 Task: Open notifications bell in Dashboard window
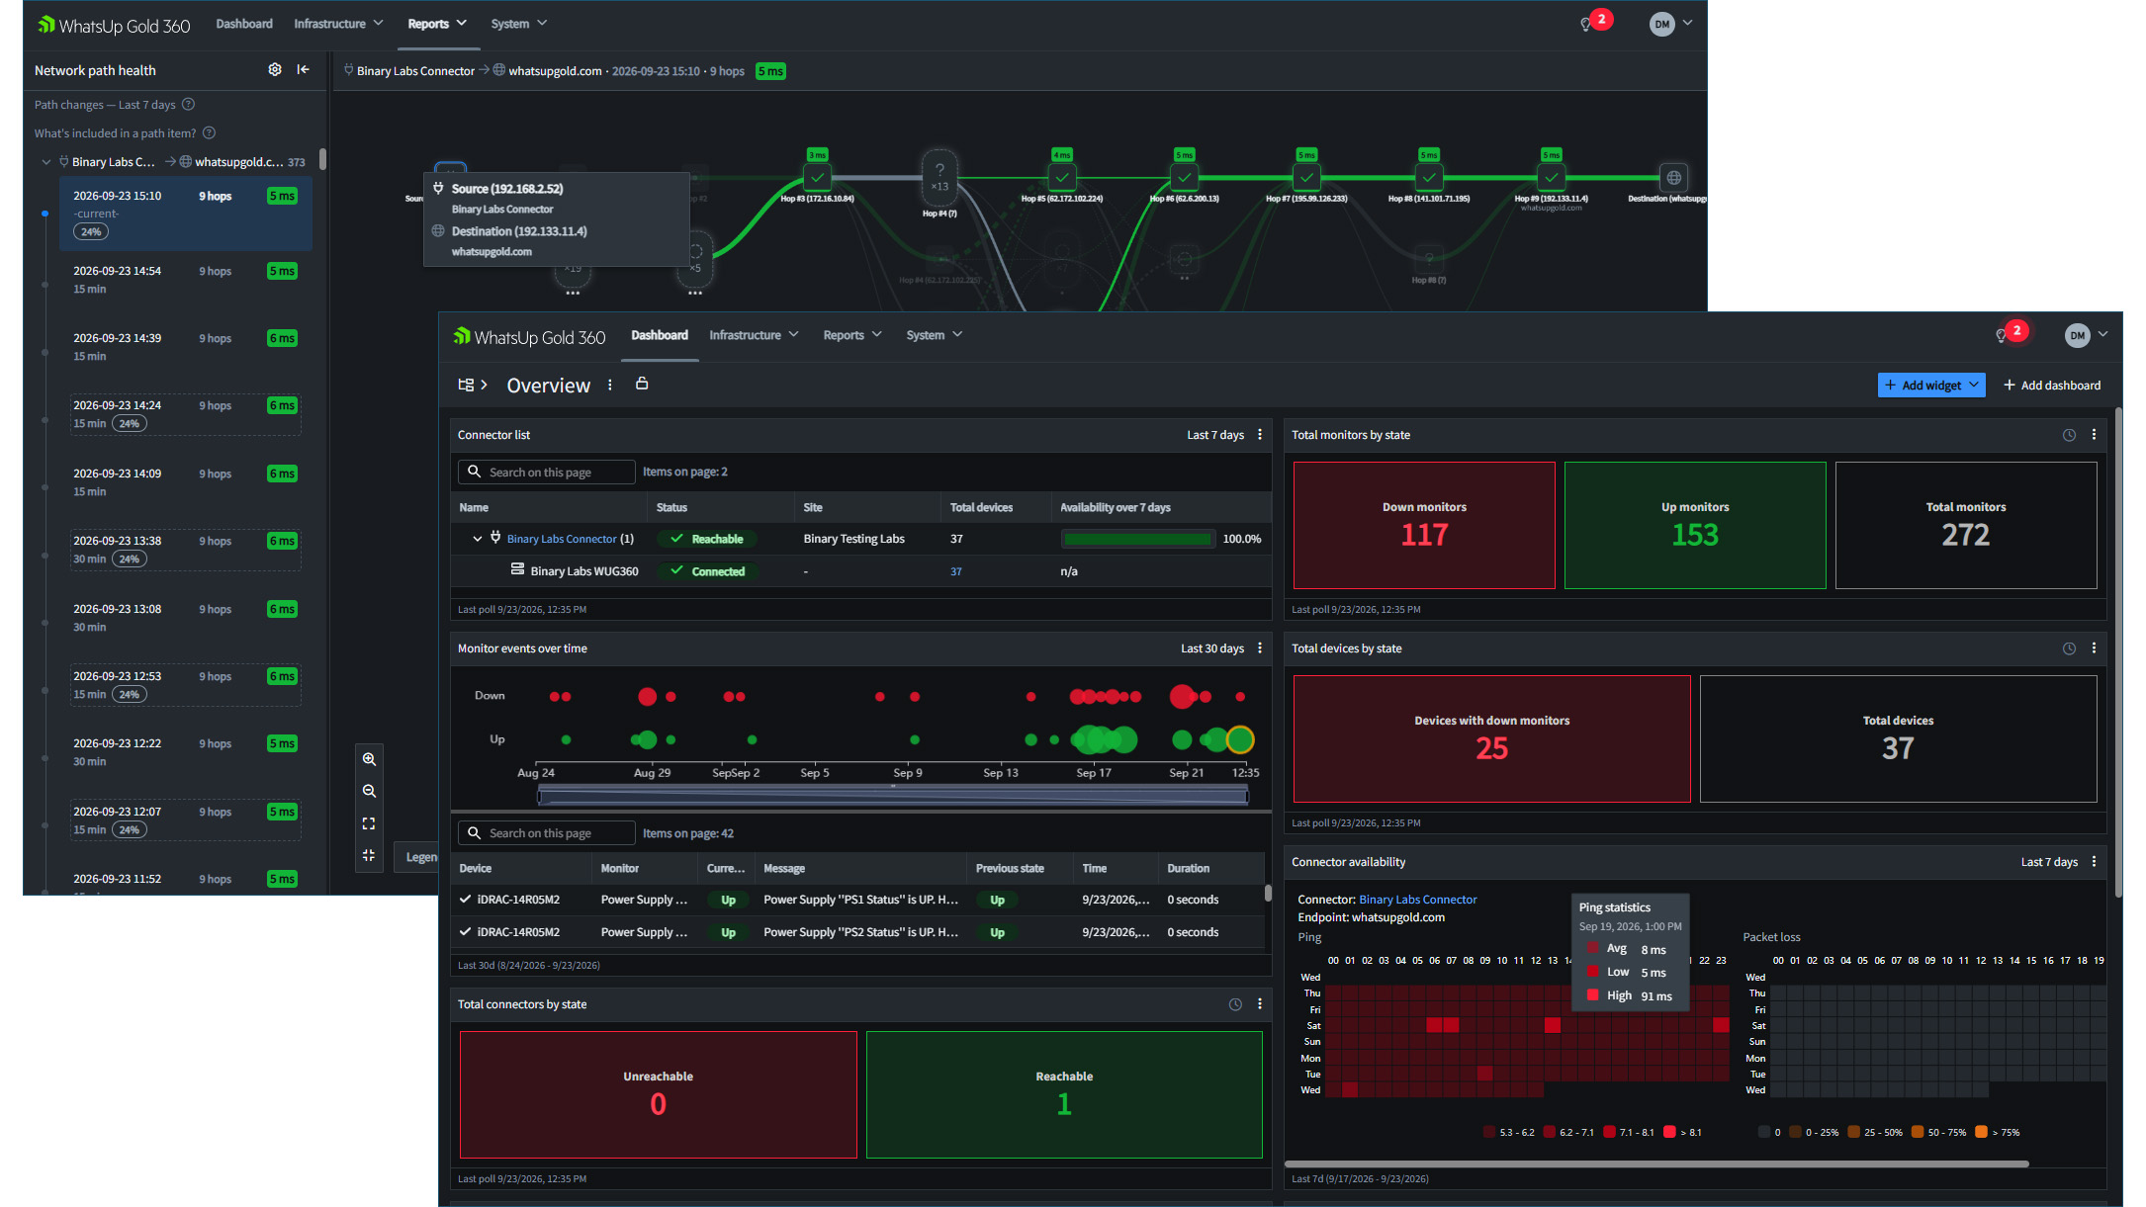click(2002, 335)
